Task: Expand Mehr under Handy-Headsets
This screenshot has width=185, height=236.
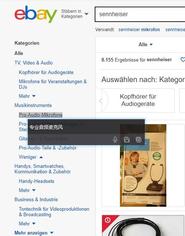Action: (x=27, y=190)
